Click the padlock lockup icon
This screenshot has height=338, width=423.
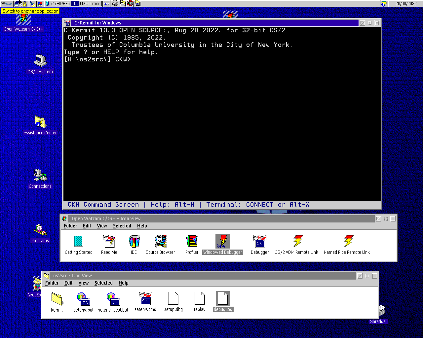click(24, 4)
